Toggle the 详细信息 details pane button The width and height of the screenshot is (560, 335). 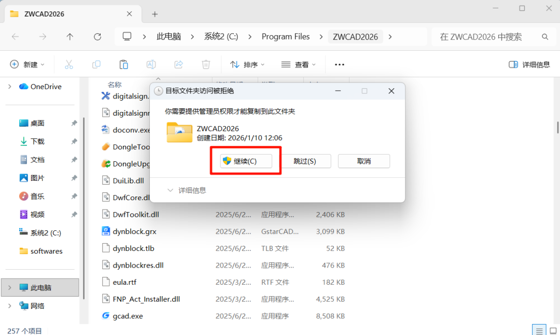tap(529, 64)
